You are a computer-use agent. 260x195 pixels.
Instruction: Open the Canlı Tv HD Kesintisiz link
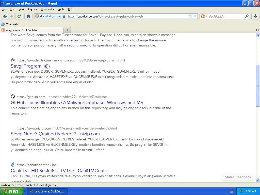point(60,171)
